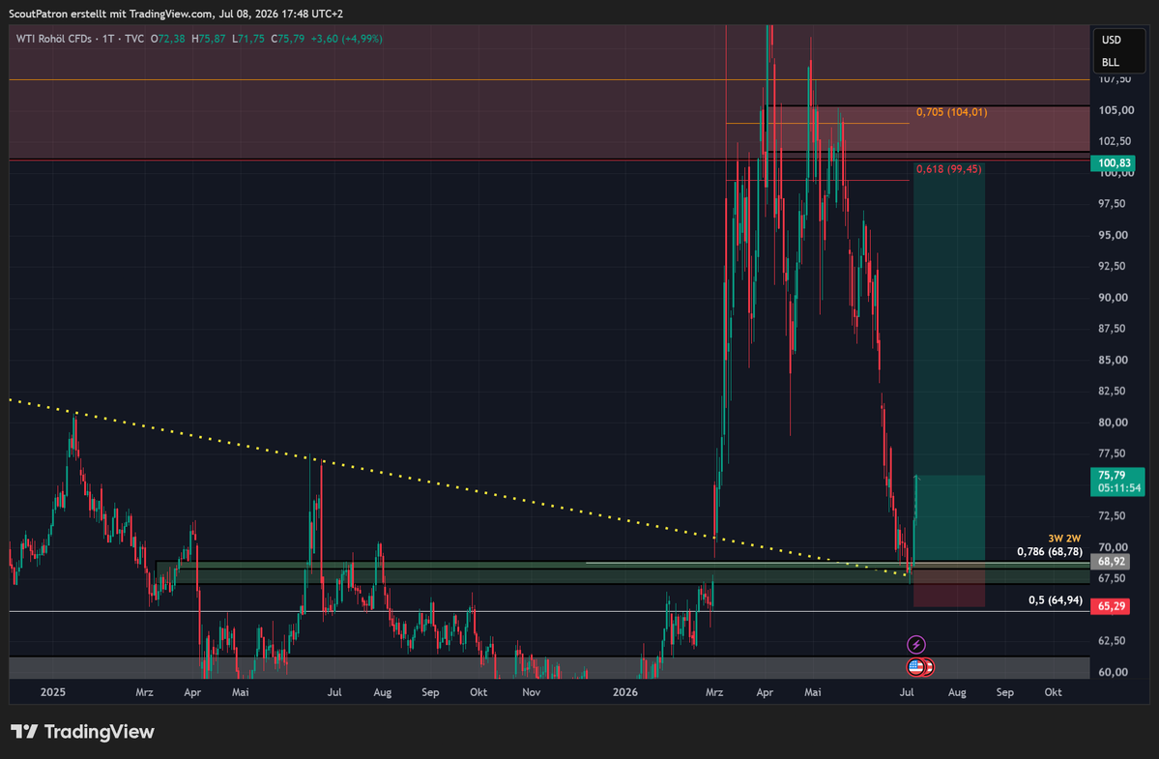Click 82,50 on the price axis
1159x759 pixels.
click(1114, 391)
